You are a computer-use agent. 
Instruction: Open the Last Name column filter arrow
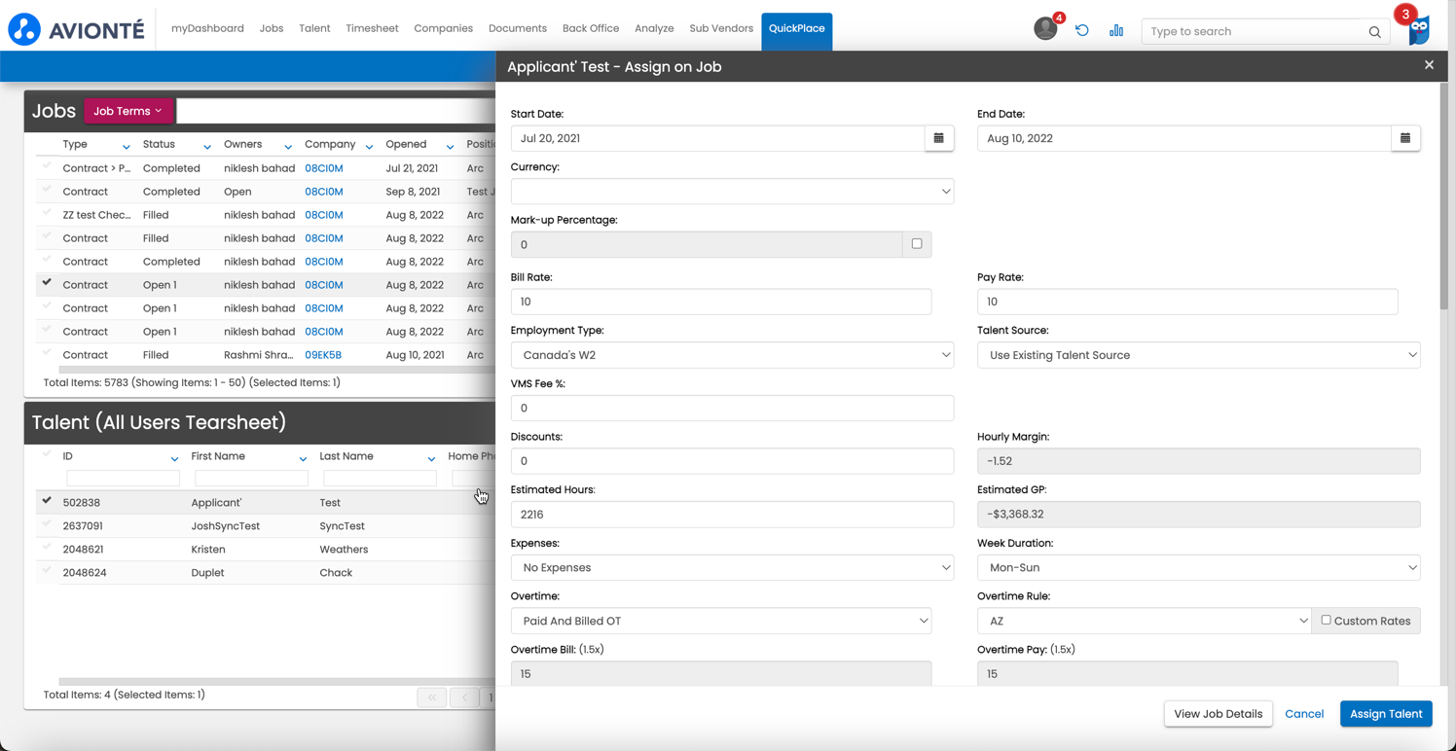coord(431,459)
